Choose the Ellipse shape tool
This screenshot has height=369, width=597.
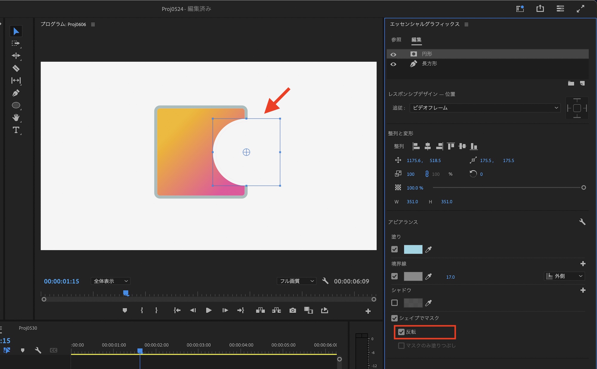point(16,105)
